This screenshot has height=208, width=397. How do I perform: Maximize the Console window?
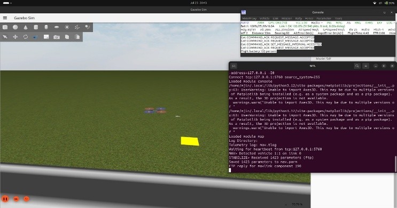(x=385, y=12)
